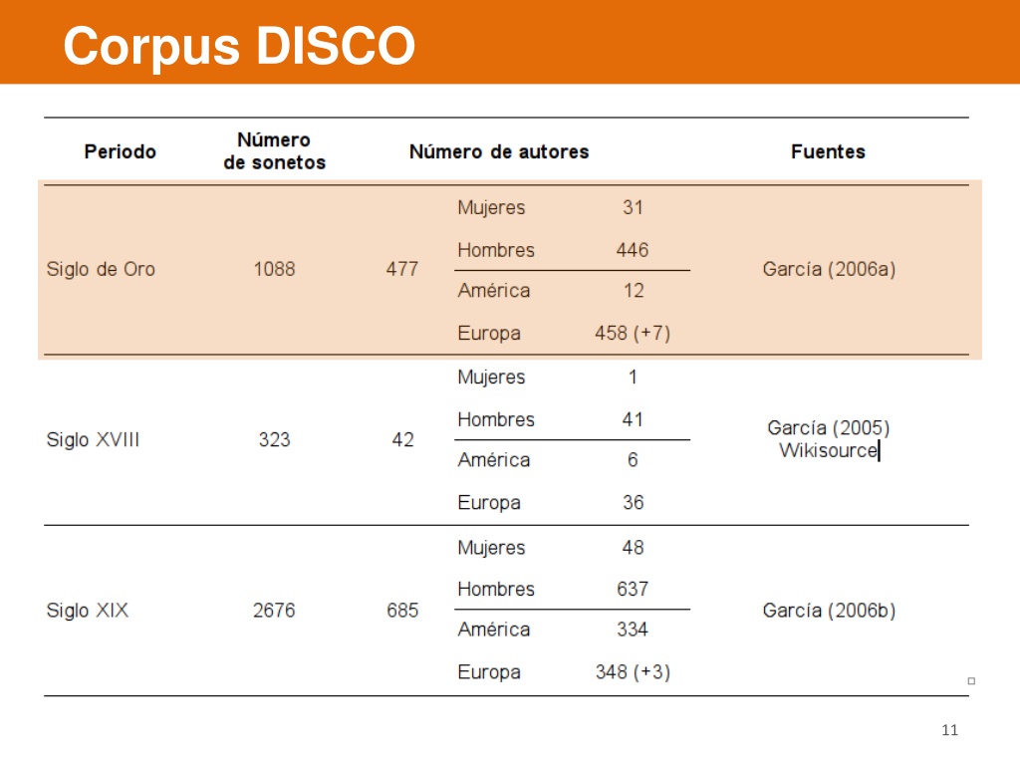The height and width of the screenshot is (765, 1020).
Task: Click the 'Wikisource' source text
Action: 828,450
